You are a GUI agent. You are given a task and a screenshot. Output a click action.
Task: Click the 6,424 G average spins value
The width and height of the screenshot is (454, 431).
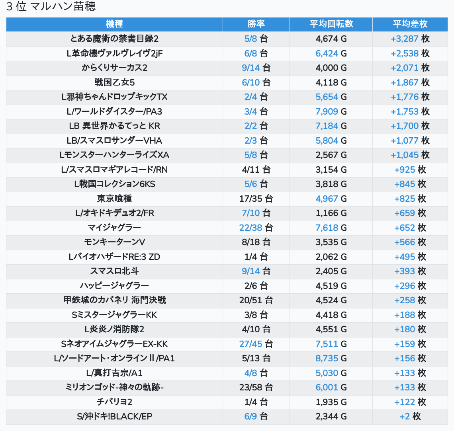point(331,53)
